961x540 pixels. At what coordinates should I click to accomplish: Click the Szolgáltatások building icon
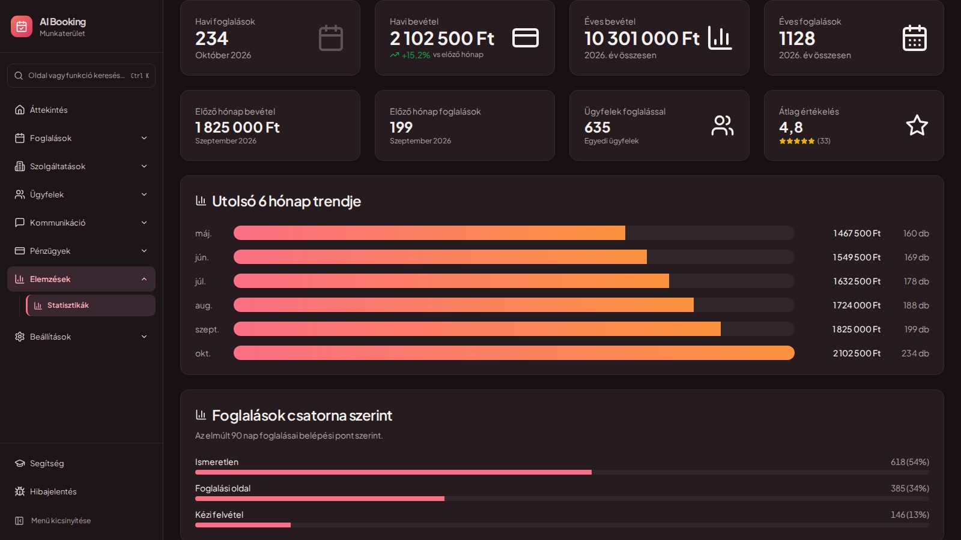[20, 166]
